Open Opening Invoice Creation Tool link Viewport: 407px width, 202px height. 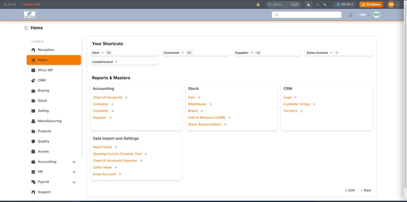[117, 154]
